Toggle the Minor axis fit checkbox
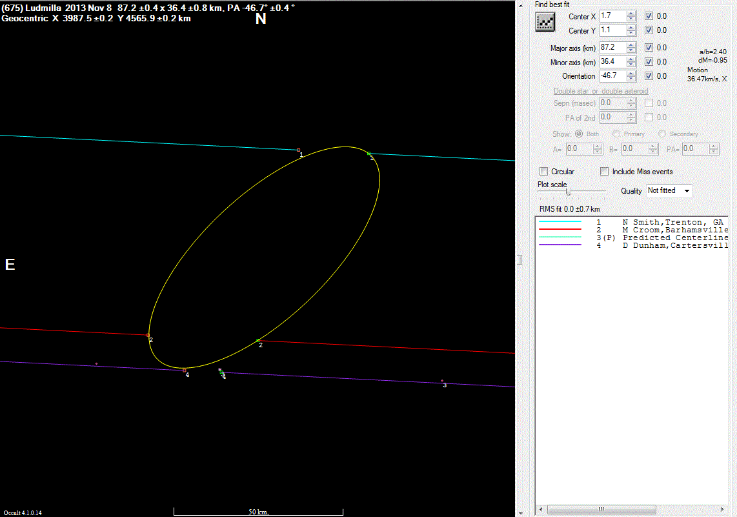Image resolution: width=737 pixels, height=517 pixels. 649,61
